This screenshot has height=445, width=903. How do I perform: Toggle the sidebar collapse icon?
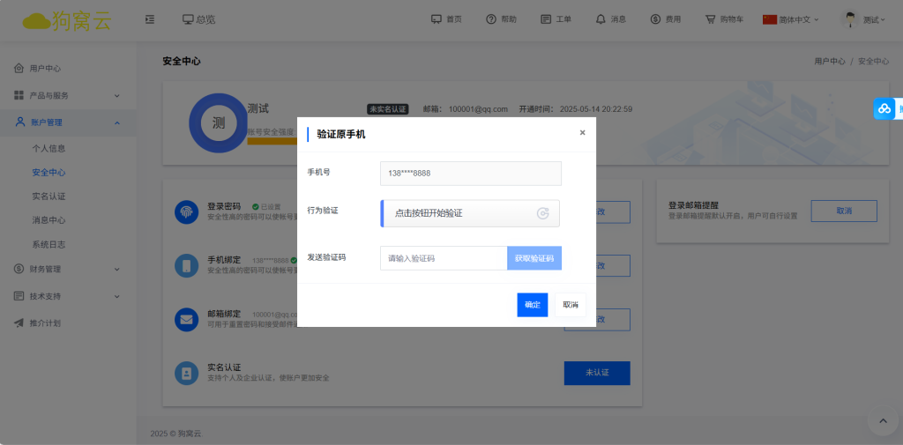click(x=150, y=19)
